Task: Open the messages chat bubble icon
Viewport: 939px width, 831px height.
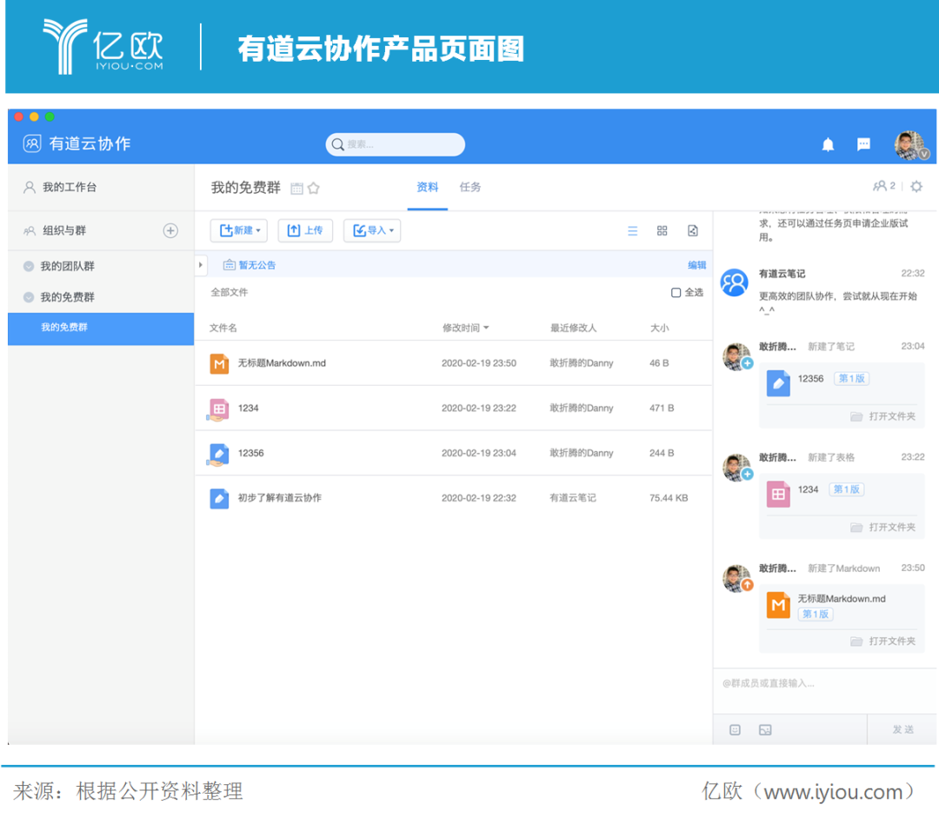Action: click(863, 144)
